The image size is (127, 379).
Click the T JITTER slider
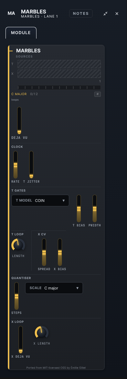tap(31, 165)
